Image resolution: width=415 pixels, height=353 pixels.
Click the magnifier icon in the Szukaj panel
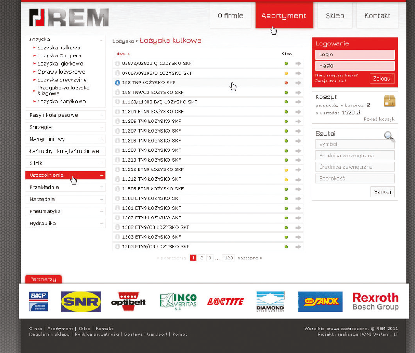pos(389,136)
